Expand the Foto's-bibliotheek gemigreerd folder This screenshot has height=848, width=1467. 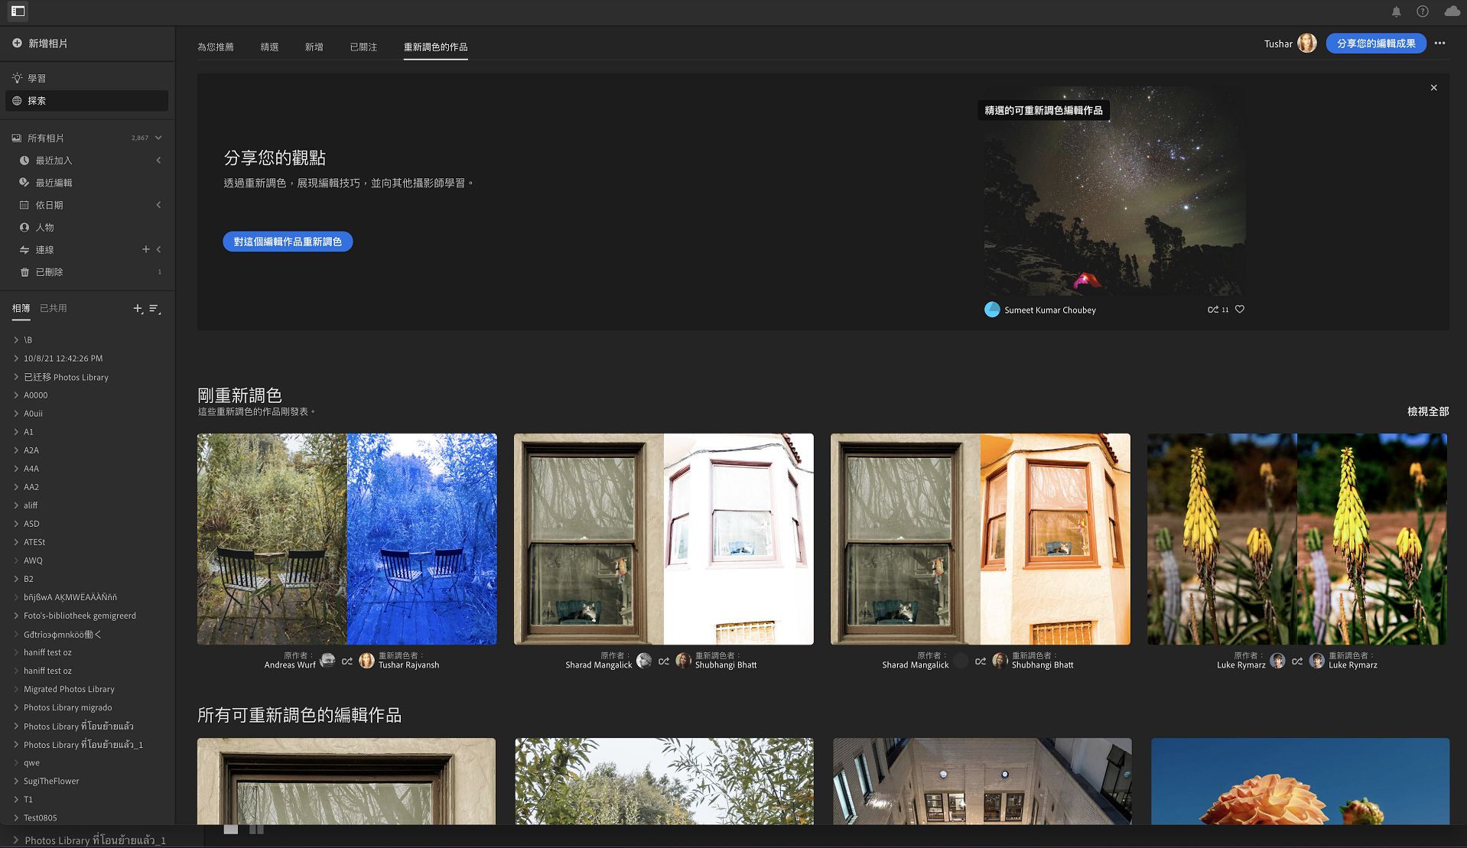(x=16, y=616)
